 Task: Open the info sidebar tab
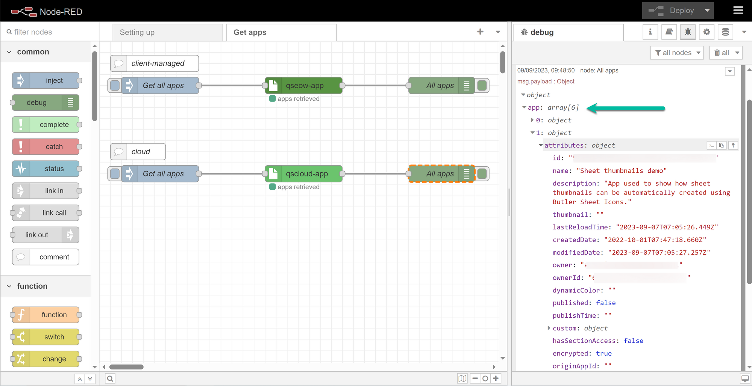tap(650, 32)
